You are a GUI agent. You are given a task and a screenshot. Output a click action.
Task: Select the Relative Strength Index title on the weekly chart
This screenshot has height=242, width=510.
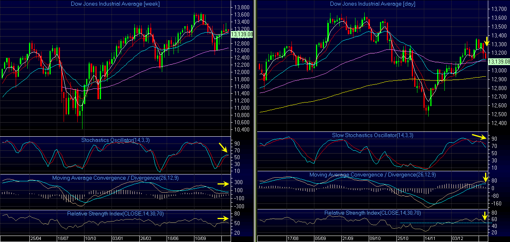pos(116,213)
